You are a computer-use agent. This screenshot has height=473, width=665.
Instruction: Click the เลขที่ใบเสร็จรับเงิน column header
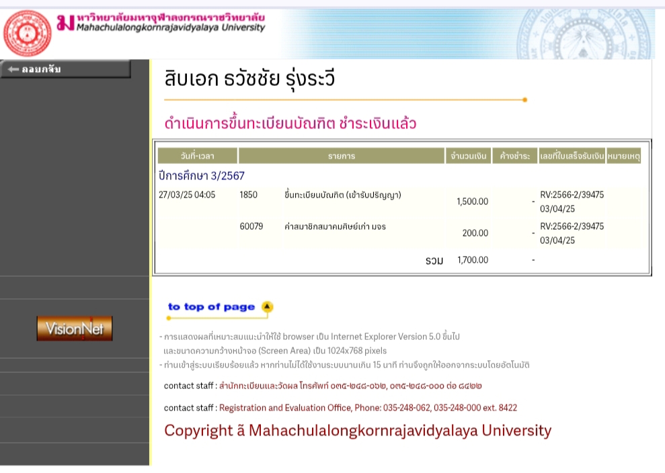coord(572,156)
